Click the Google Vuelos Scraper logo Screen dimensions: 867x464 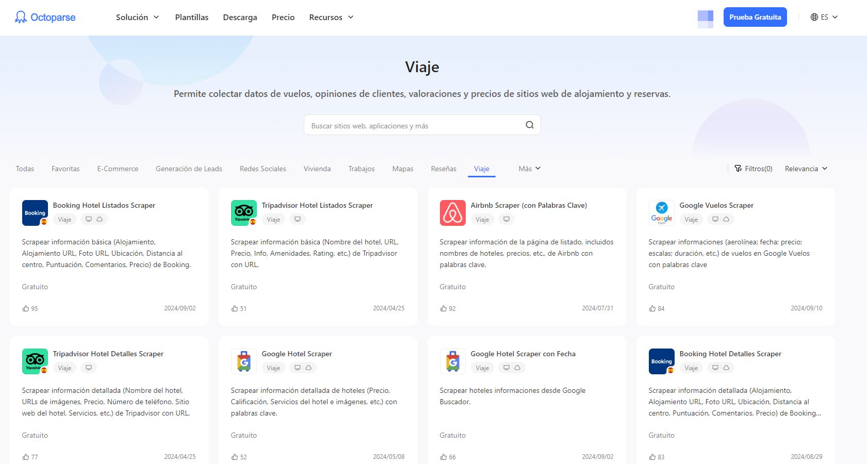[x=662, y=213]
